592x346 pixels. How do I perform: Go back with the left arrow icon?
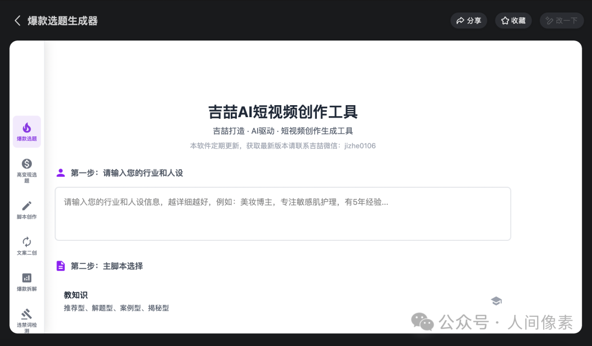click(18, 21)
